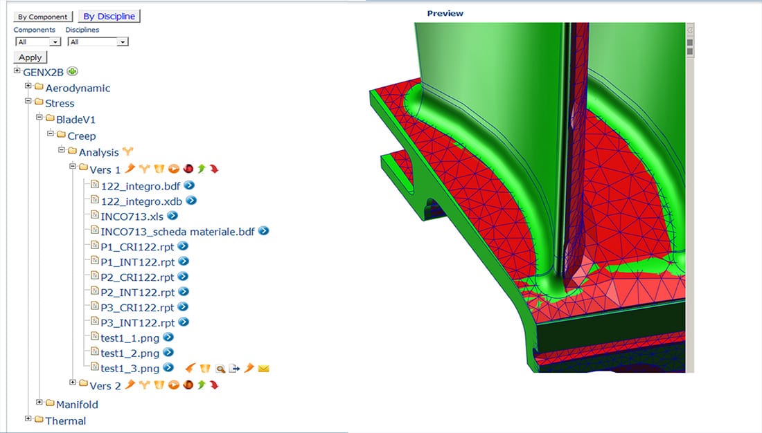Click the orange play icon in Vers 2 row
This screenshot has height=433, width=762.
click(x=173, y=385)
